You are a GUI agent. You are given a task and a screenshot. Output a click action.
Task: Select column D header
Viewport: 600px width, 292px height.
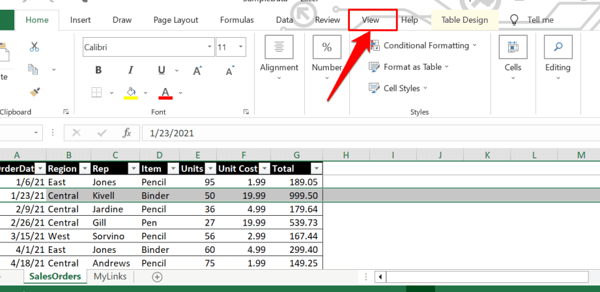tap(160, 155)
